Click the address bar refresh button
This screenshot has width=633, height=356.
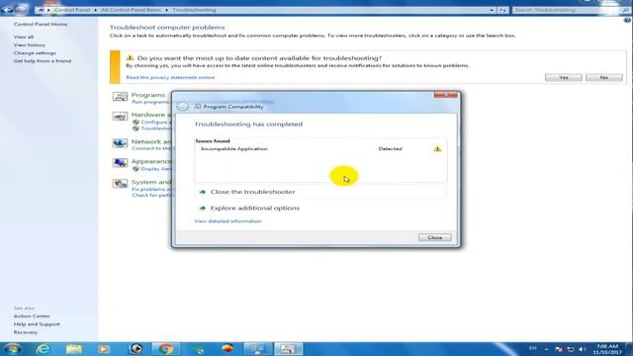[x=502, y=10]
